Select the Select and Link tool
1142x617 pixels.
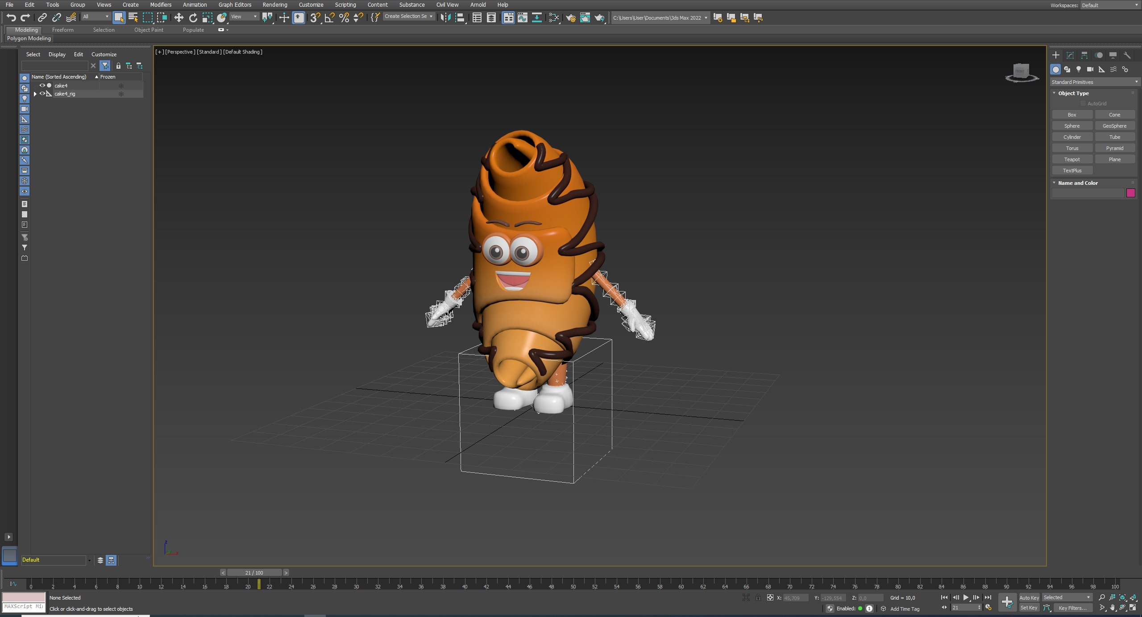[x=42, y=17]
